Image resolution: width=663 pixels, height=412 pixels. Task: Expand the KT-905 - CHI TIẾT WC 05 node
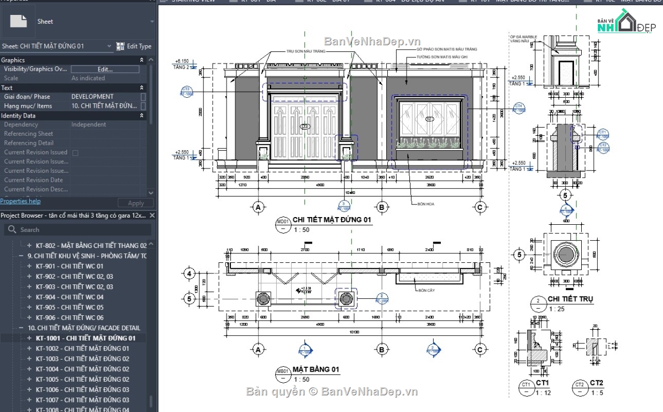coord(29,308)
